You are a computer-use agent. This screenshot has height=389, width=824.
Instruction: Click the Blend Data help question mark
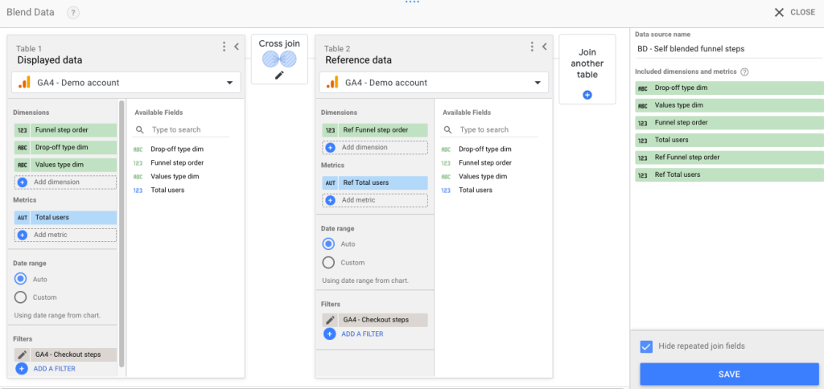73,13
